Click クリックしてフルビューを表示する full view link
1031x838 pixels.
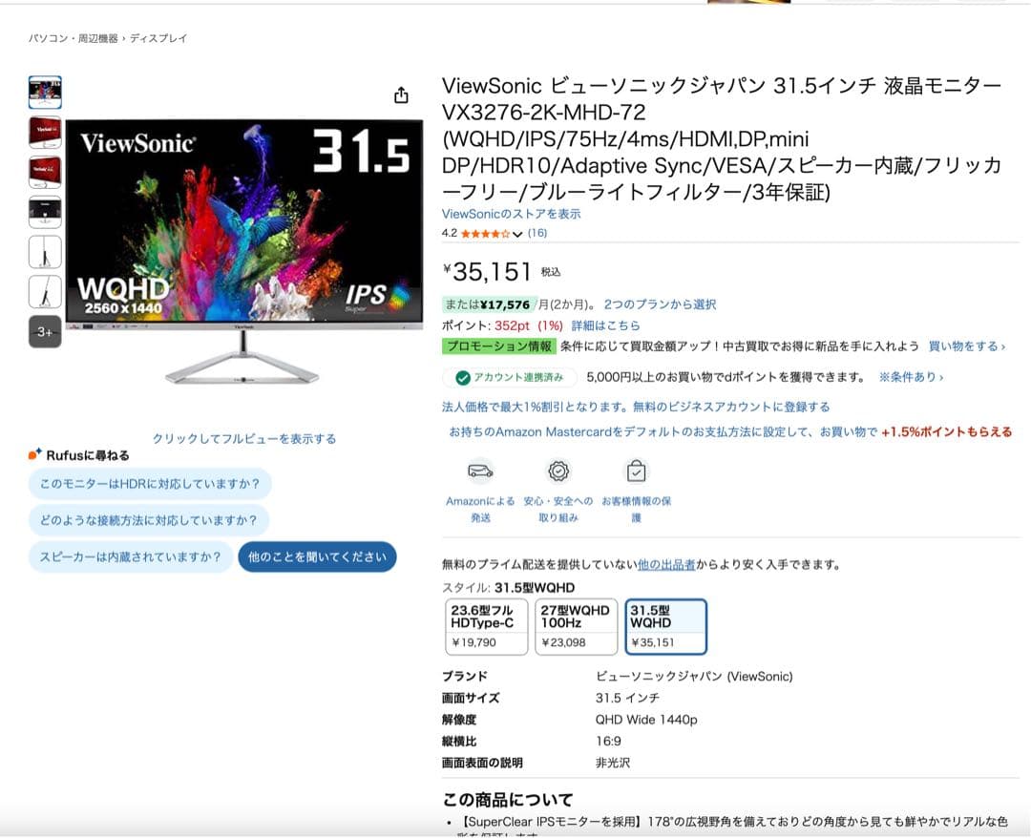pos(242,438)
